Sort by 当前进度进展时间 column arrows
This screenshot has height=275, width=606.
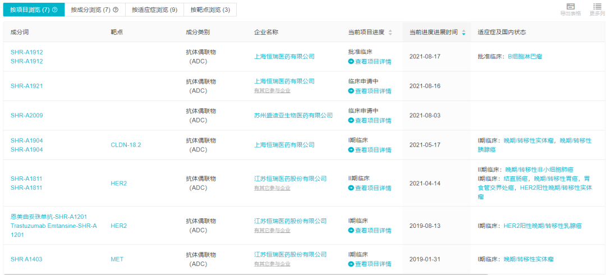(463, 33)
